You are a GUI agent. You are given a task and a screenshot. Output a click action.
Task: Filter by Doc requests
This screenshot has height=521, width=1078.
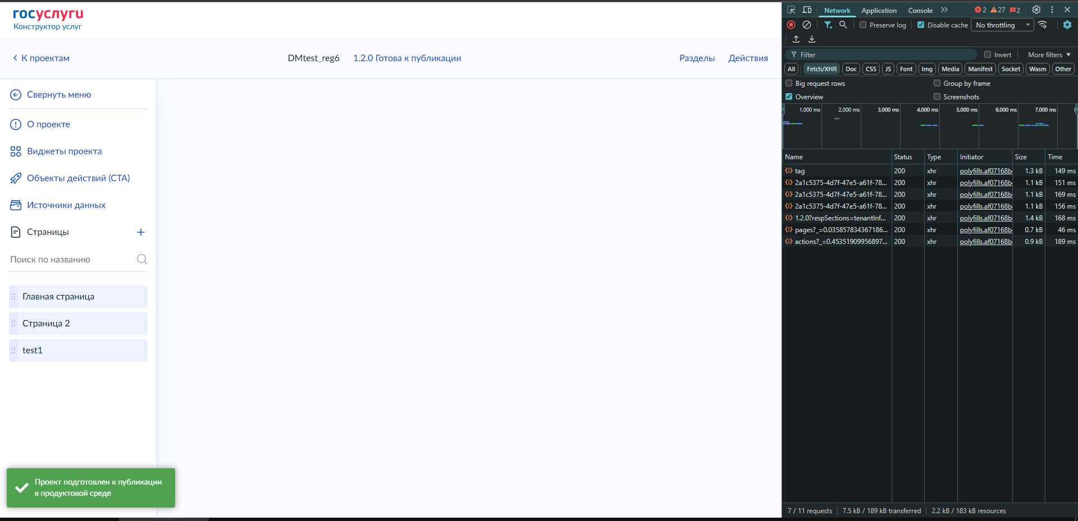click(851, 69)
